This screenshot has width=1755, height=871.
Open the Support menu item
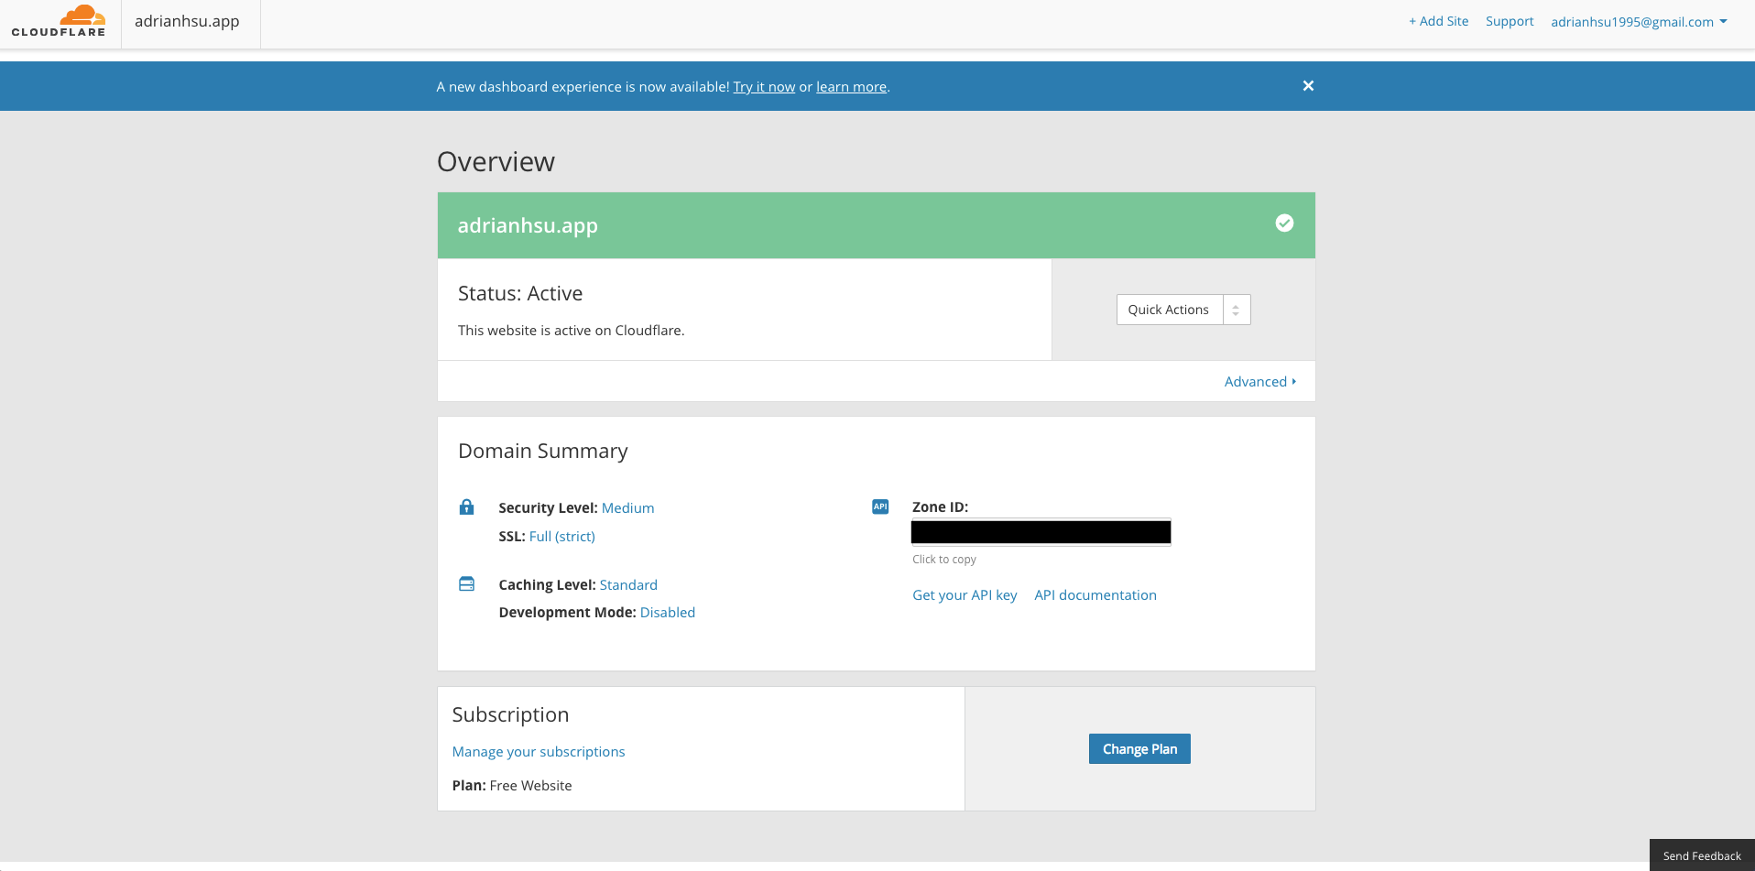1510,20
